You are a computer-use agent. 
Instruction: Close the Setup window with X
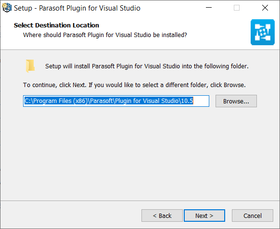click(x=265, y=8)
